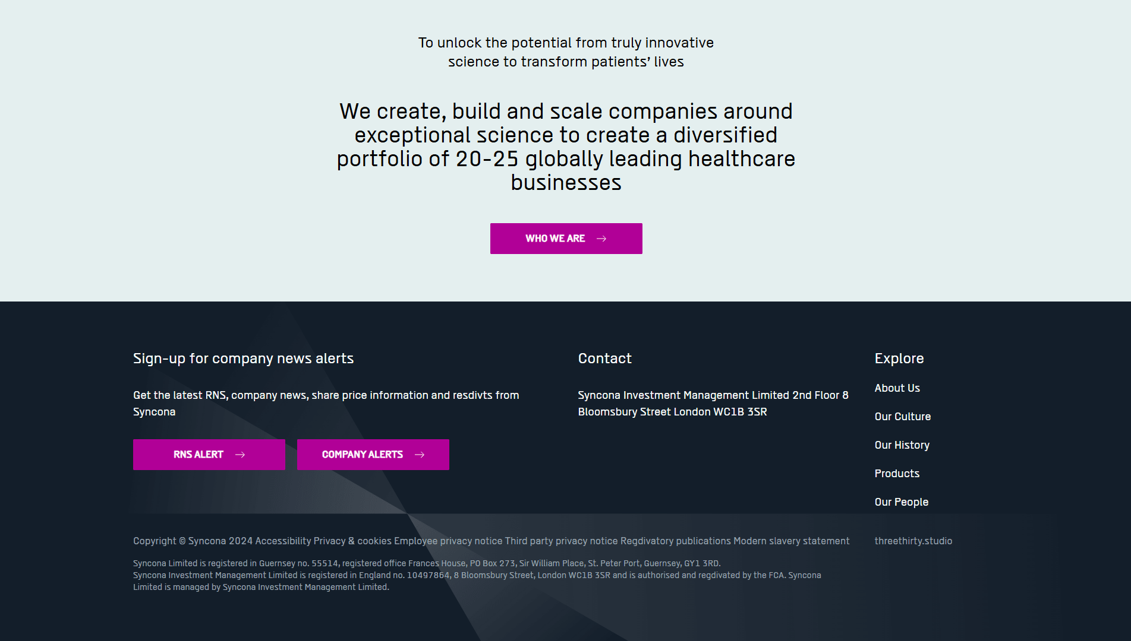Click the arrow icon in COMPANY ALERTS button
Image resolution: width=1131 pixels, height=641 pixels.
[x=420, y=454]
